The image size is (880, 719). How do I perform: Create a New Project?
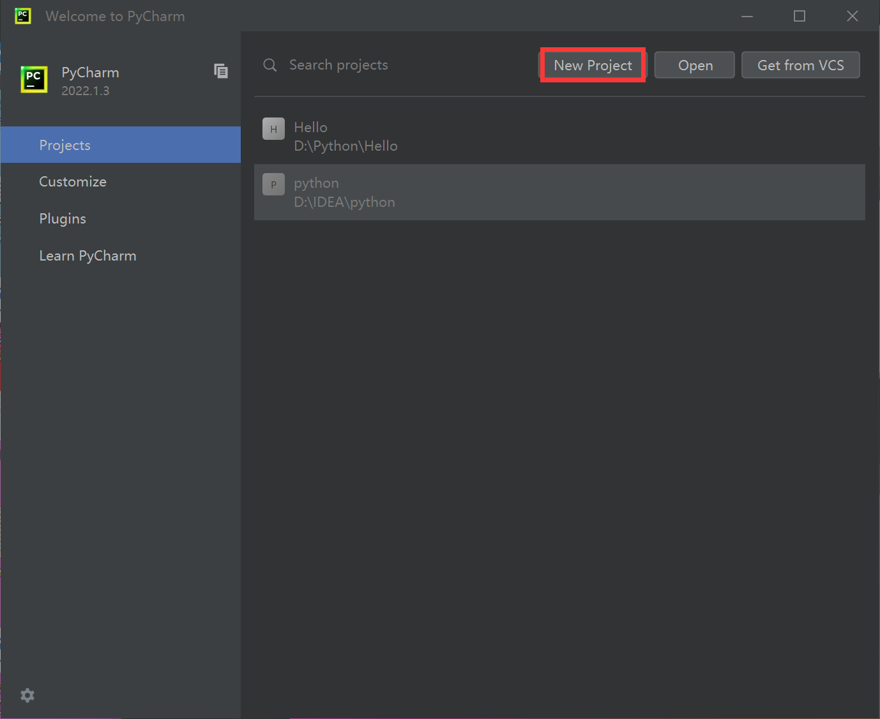[593, 65]
